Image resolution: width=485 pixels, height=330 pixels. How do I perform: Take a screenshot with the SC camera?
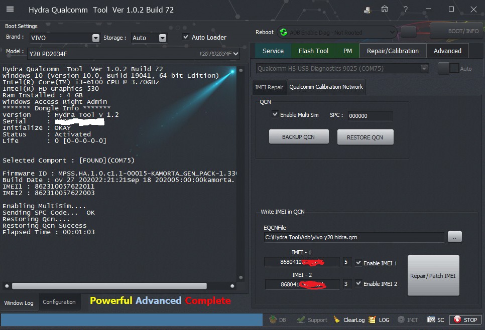435,320
